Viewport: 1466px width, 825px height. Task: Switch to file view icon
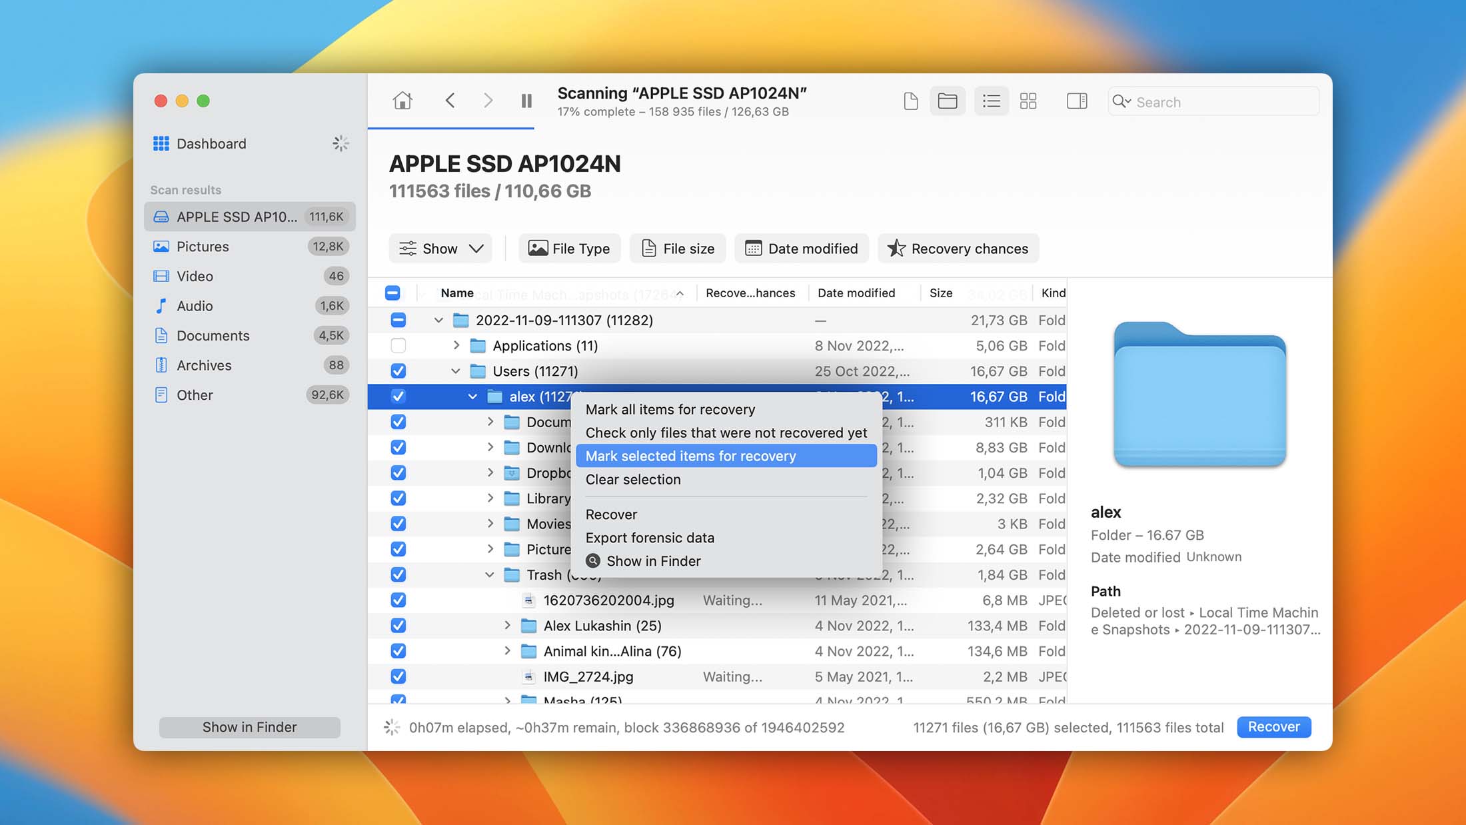[910, 101]
